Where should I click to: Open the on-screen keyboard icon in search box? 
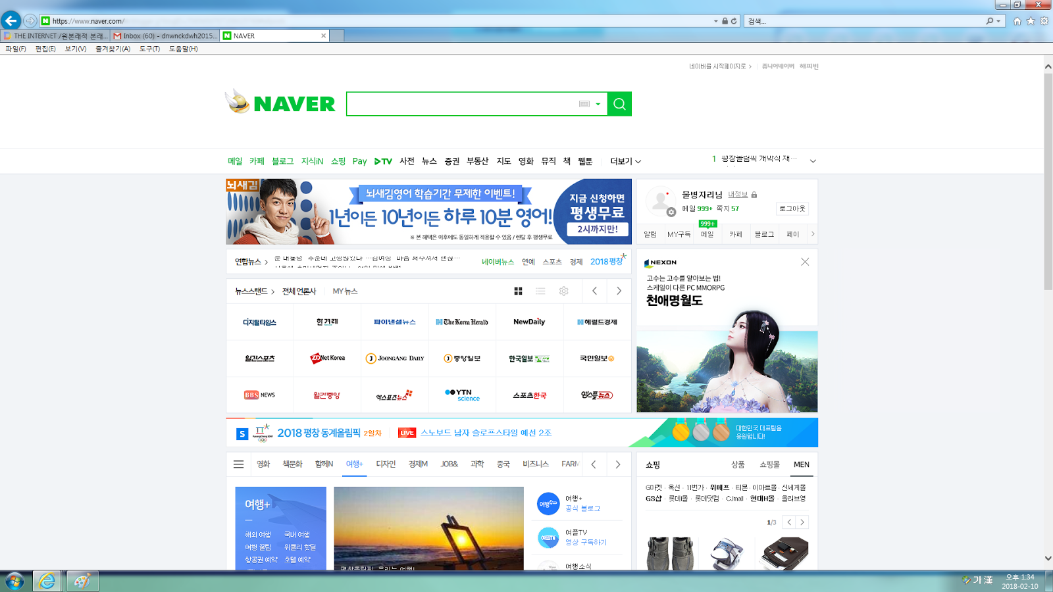tap(584, 104)
